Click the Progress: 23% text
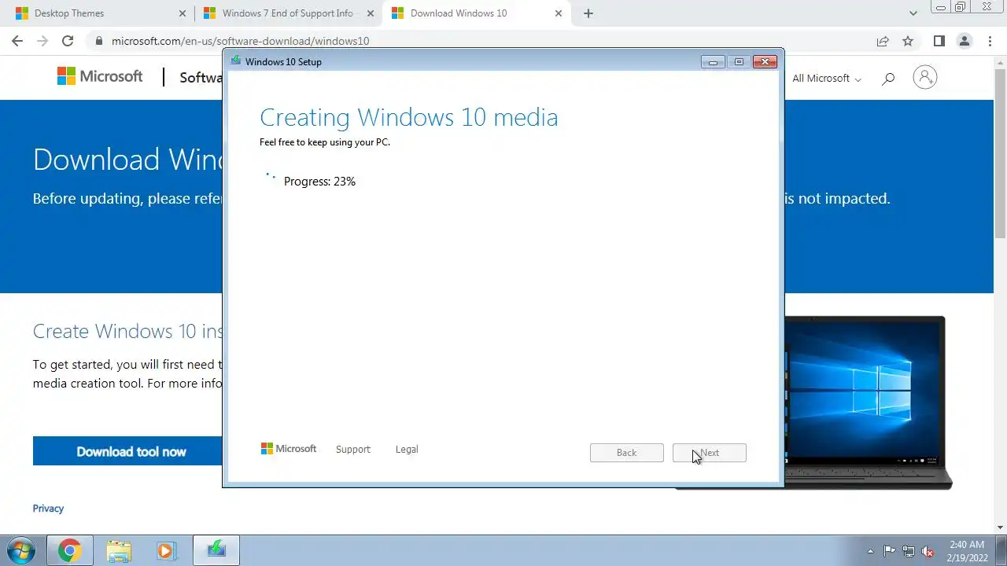 pos(319,182)
